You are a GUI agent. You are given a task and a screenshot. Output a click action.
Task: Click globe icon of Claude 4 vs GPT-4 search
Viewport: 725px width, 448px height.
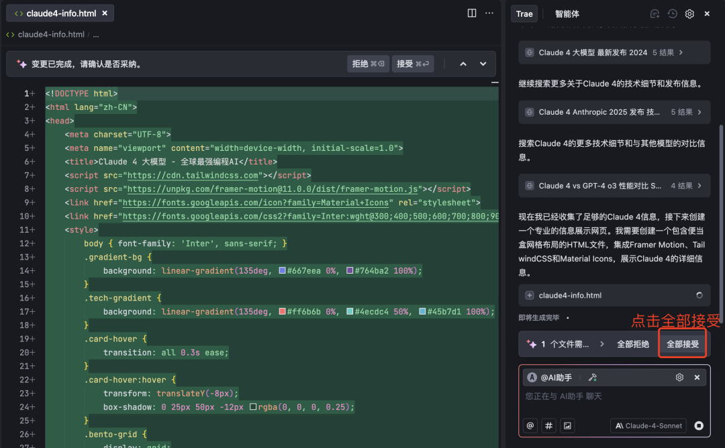tap(530, 186)
